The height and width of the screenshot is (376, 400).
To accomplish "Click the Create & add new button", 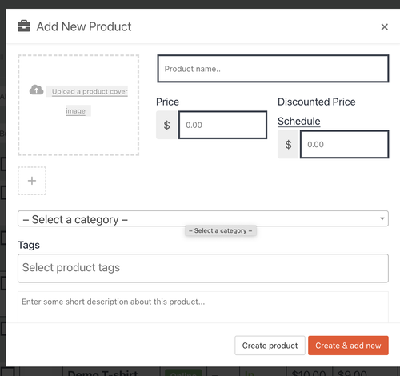I will pos(348,346).
